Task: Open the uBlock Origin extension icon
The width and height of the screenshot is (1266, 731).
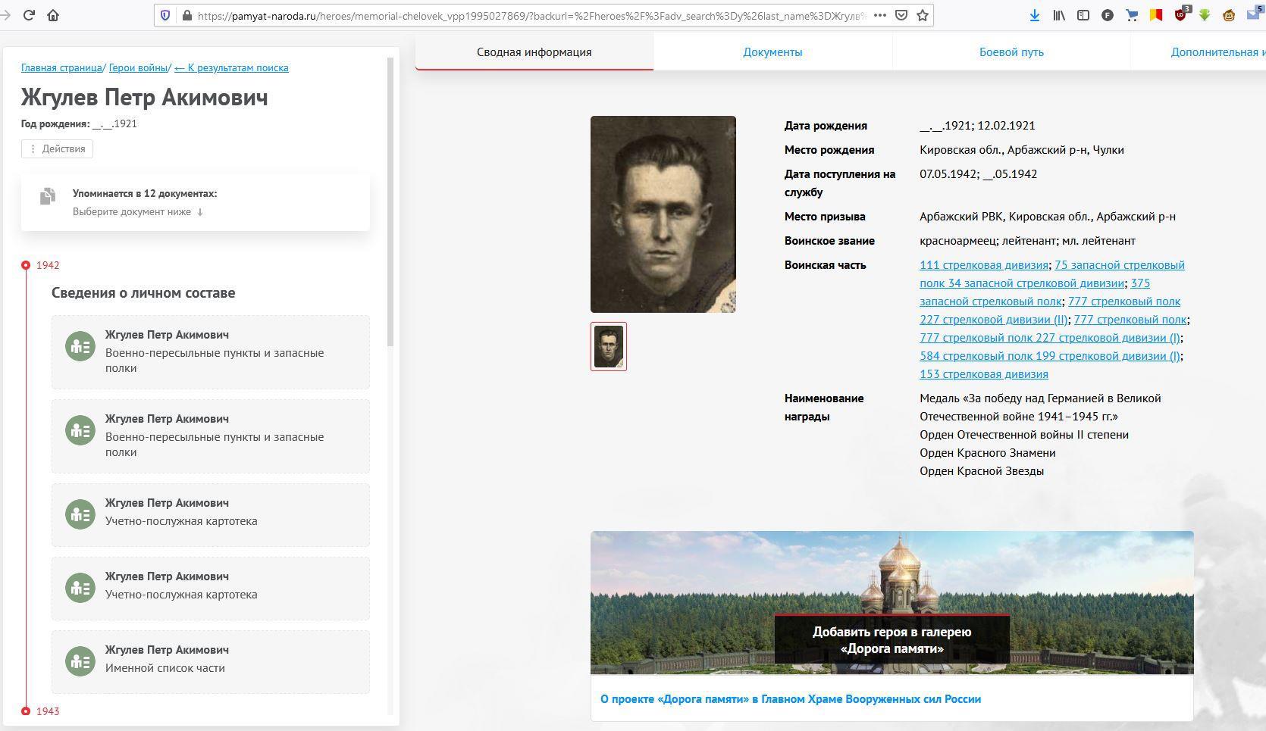Action: pyautogui.click(x=1180, y=15)
